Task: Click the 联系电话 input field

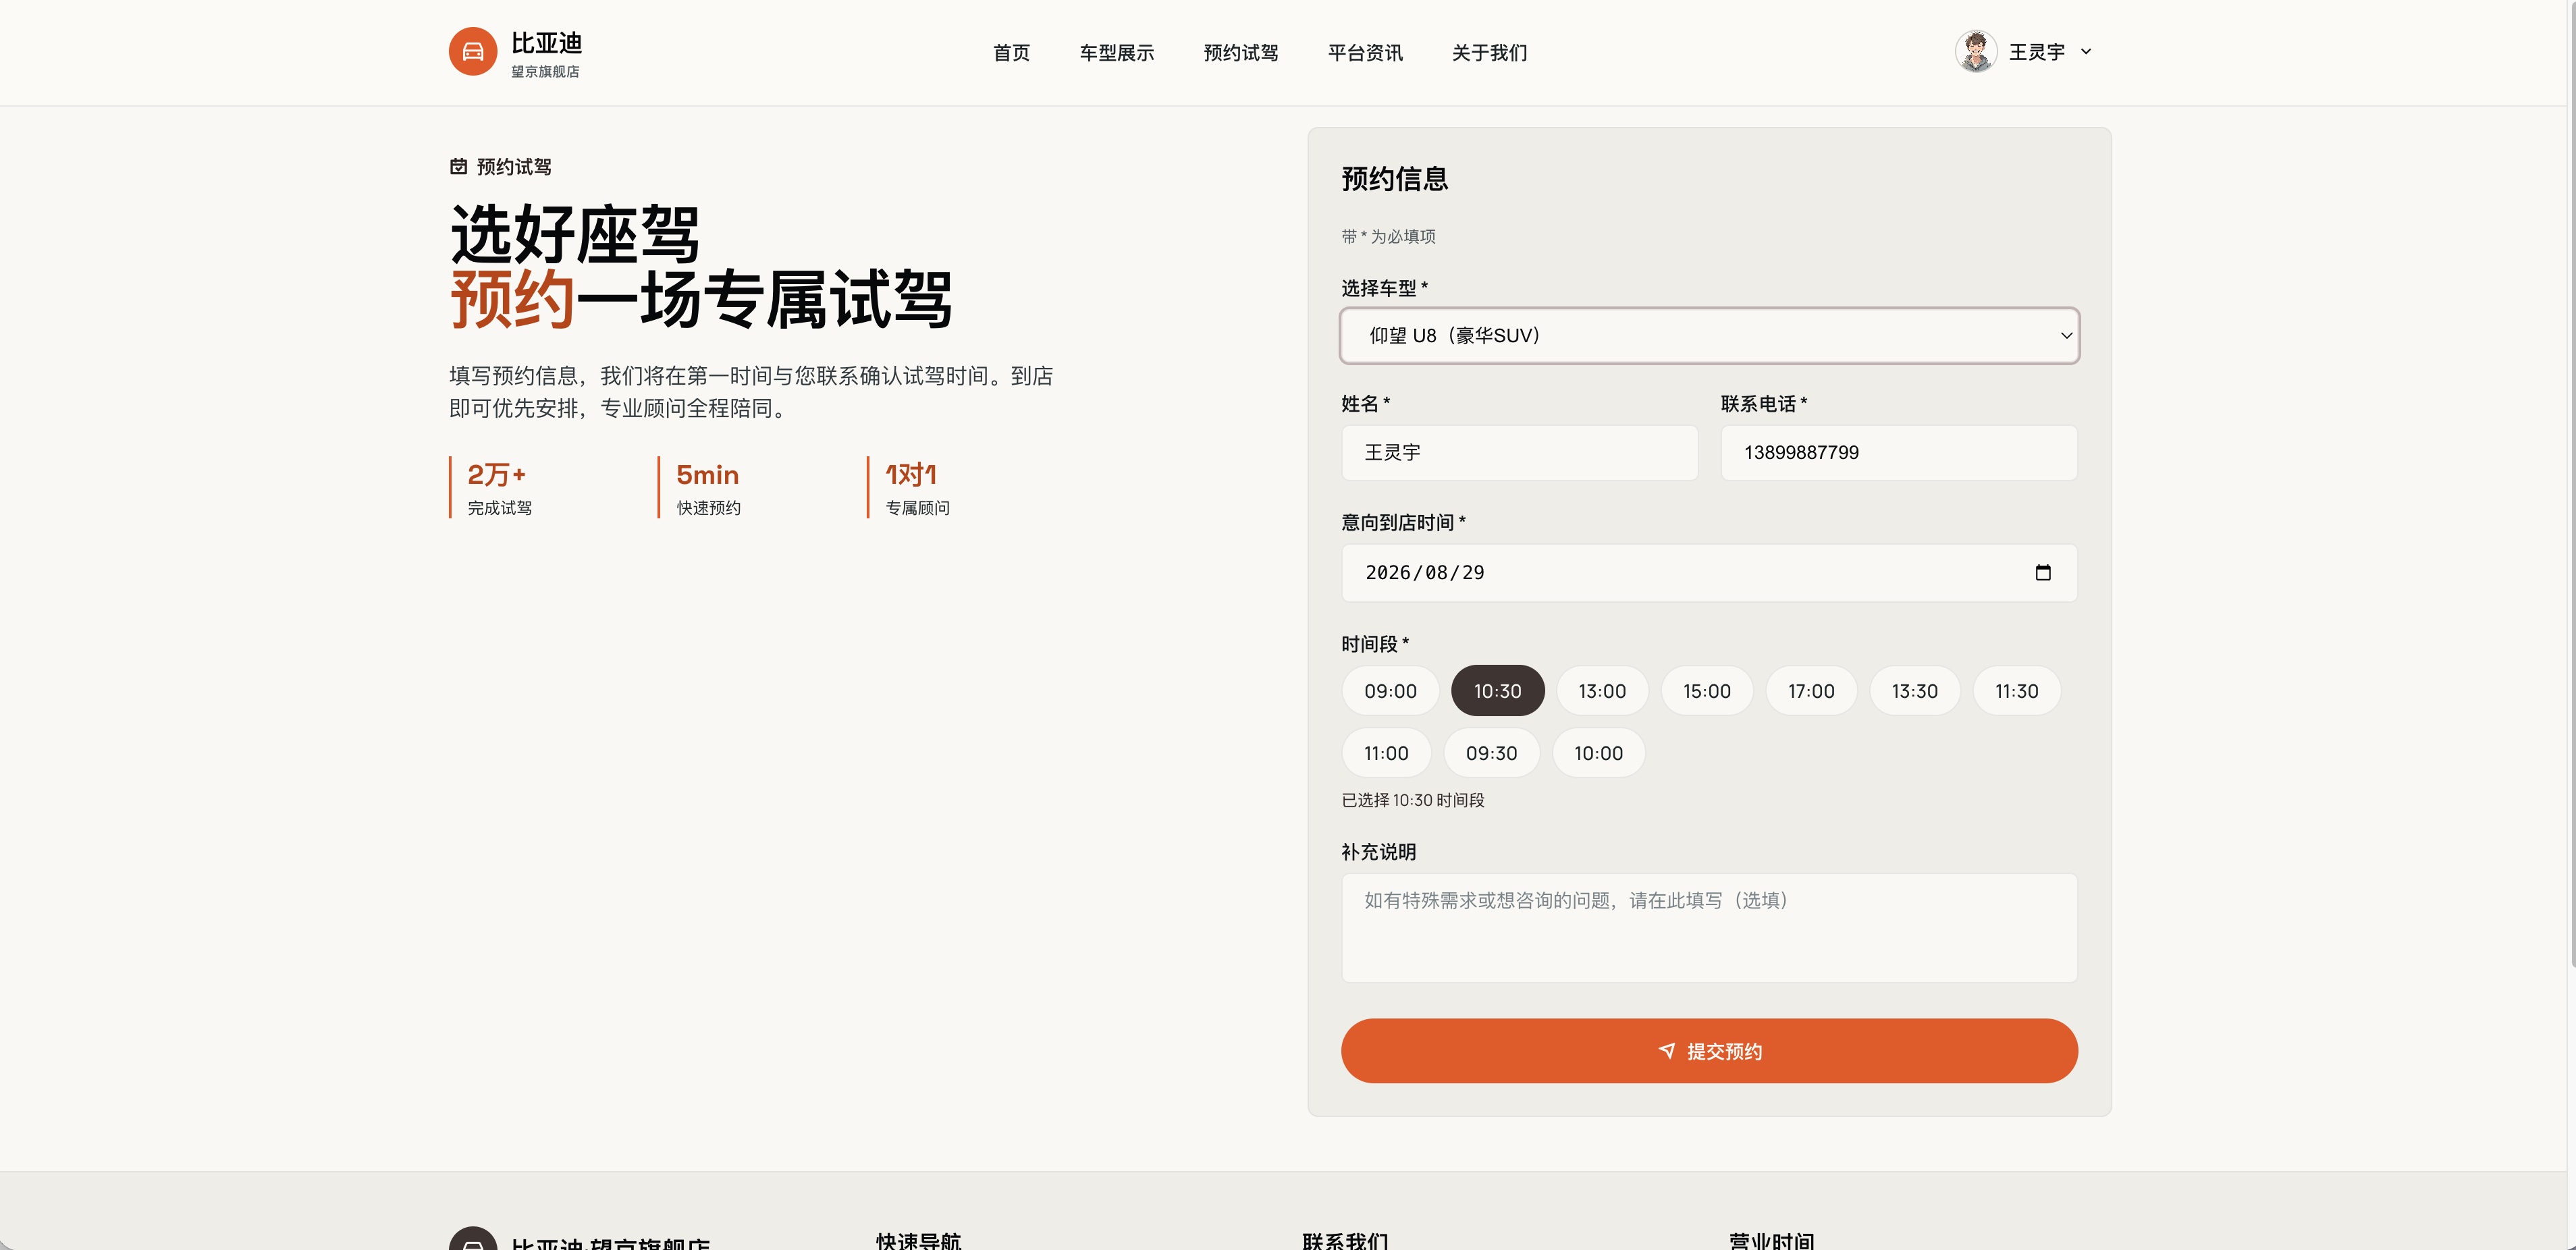Action: pyautogui.click(x=1899, y=453)
